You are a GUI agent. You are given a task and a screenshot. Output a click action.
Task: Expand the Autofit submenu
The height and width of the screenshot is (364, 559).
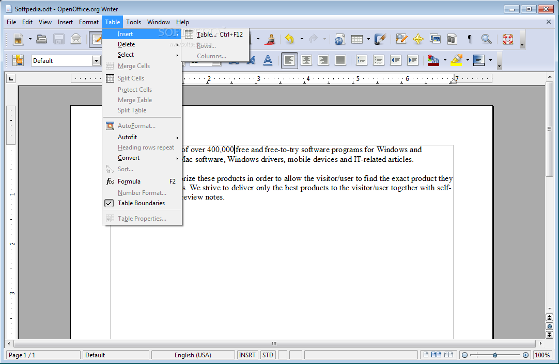point(142,137)
